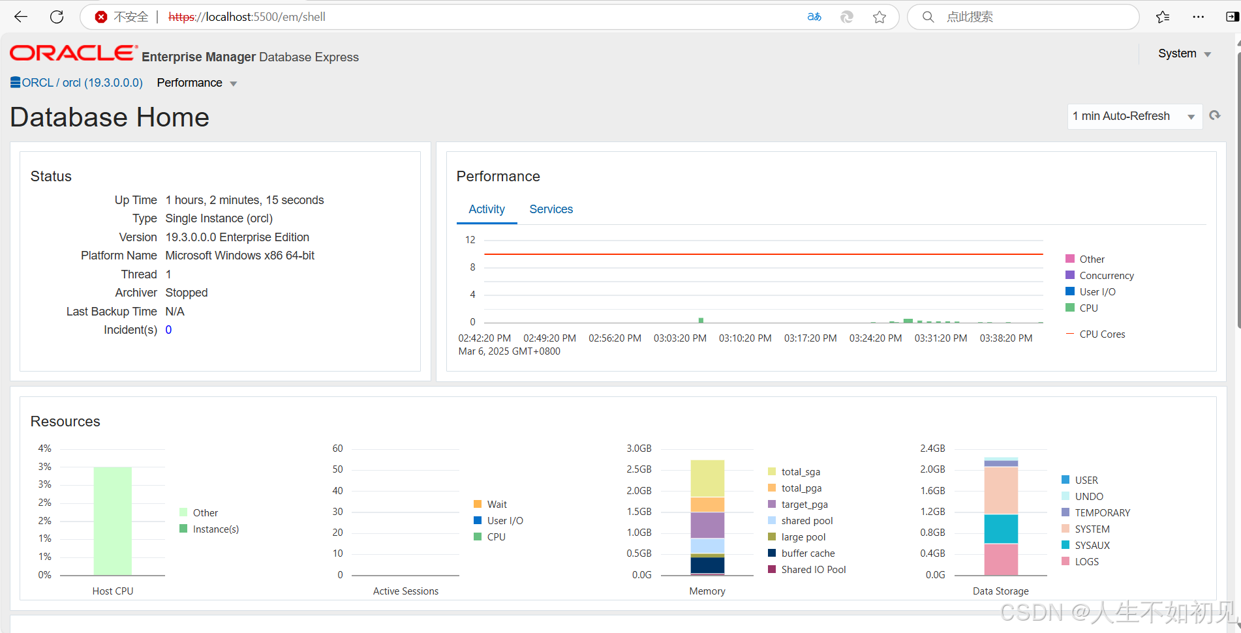The image size is (1241, 633).
Task: Click the red CPU Cores line in chart
Action: 763,254
